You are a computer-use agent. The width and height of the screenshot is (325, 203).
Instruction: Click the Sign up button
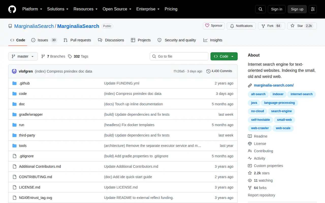click(297, 9)
